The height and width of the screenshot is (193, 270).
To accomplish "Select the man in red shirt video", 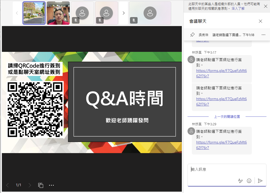I will pyautogui.click(x=58, y=13).
